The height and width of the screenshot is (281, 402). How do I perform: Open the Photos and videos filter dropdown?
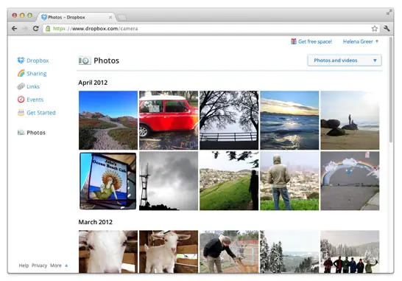pos(345,60)
